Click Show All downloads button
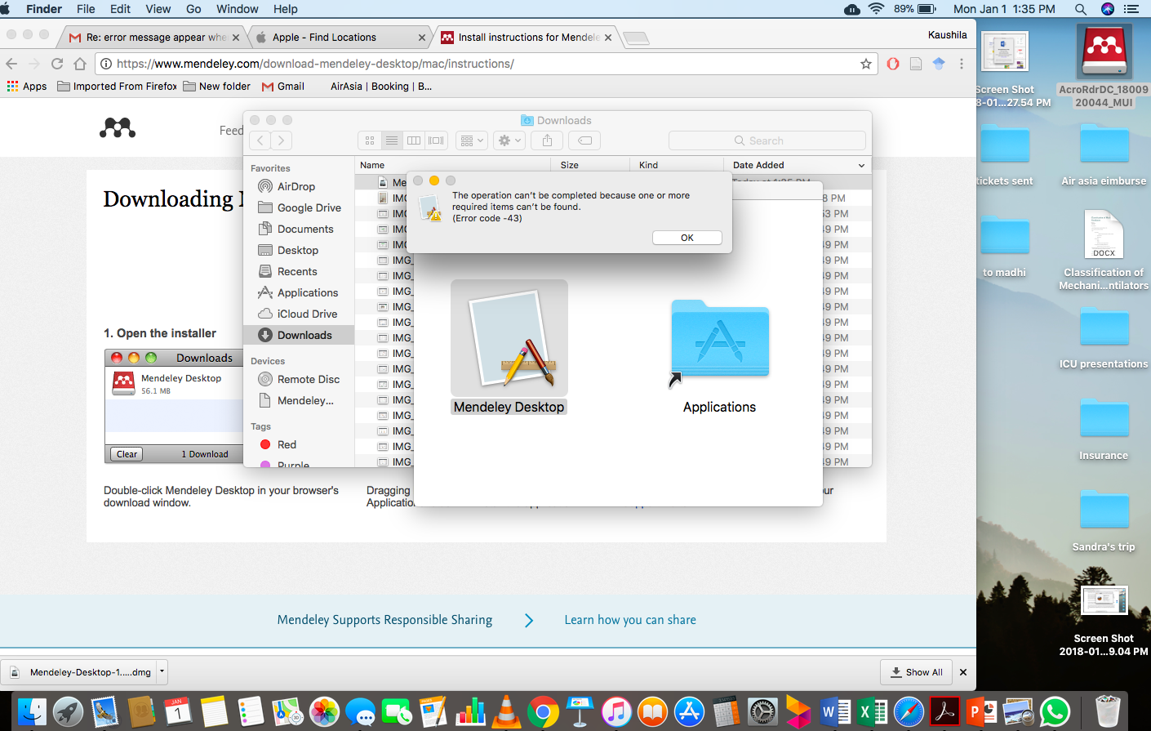The width and height of the screenshot is (1151, 731). 918,672
